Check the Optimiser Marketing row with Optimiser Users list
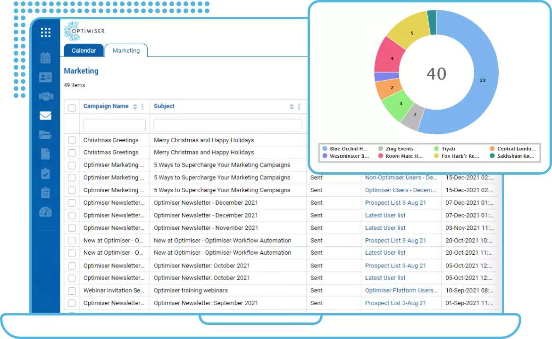552x339 pixels. click(x=72, y=190)
